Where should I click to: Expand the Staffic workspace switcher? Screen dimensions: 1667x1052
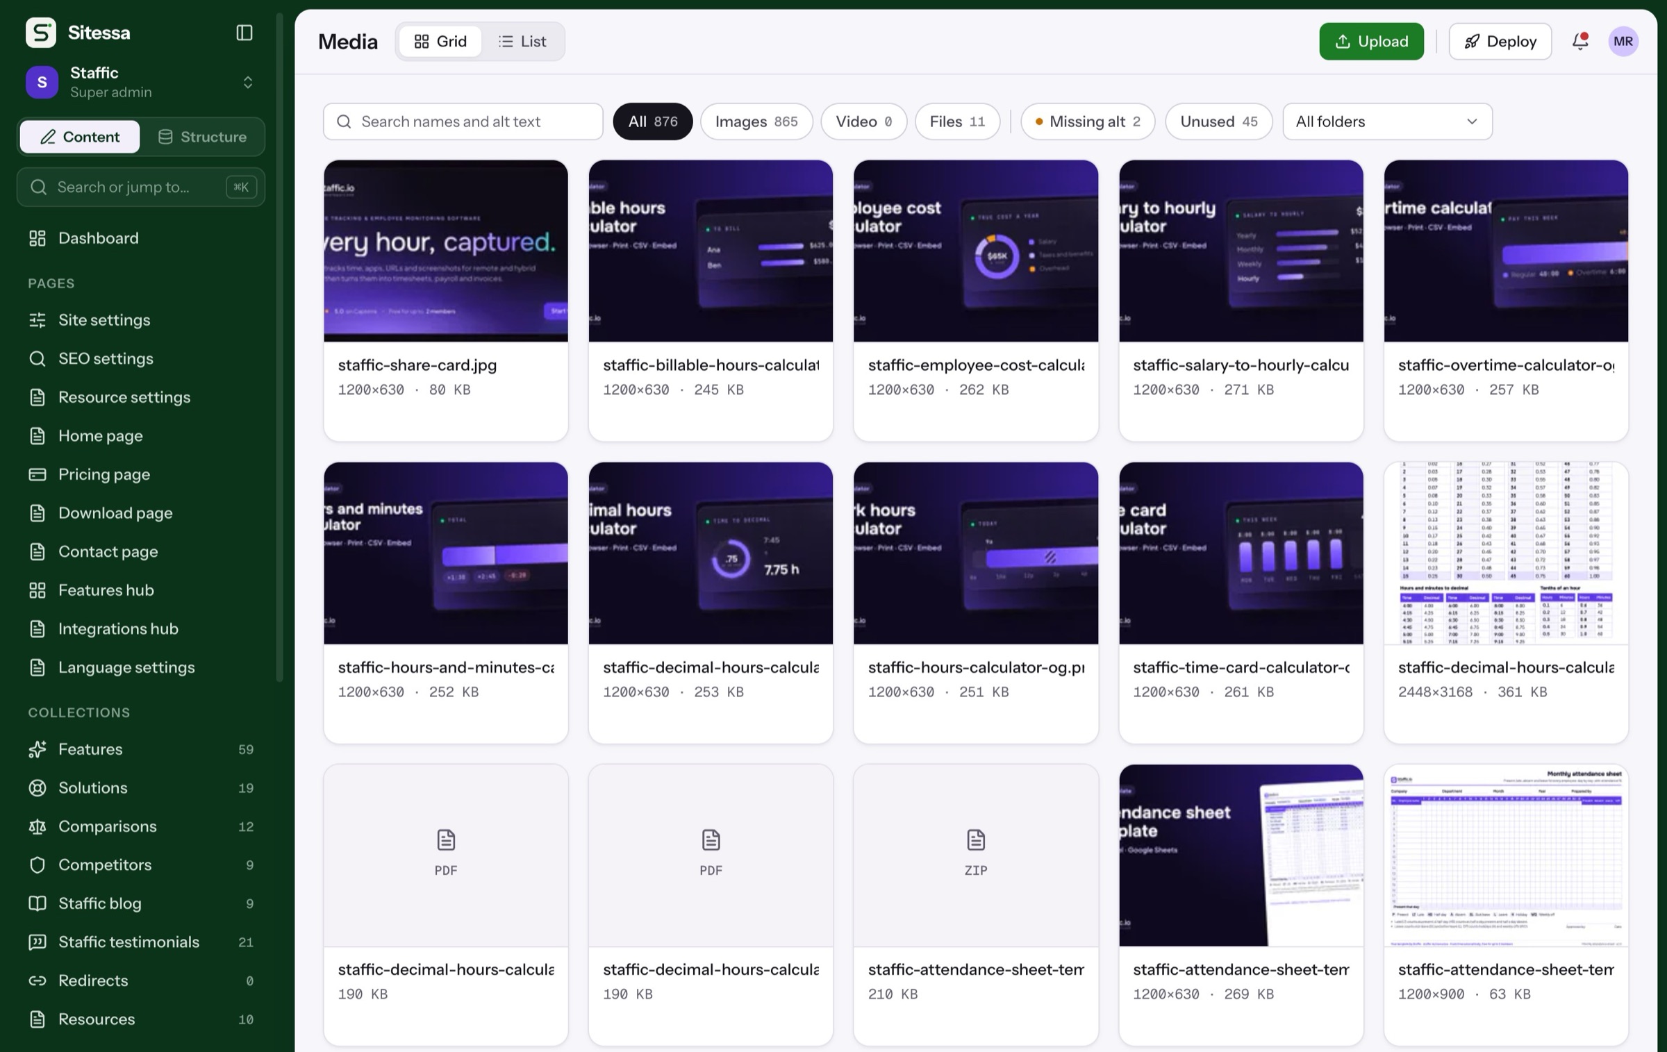[x=140, y=82]
